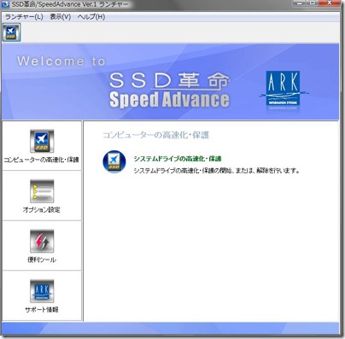The image size is (345, 339).
Task: Open the ヘルプ(H) menu
Action: (91, 17)
